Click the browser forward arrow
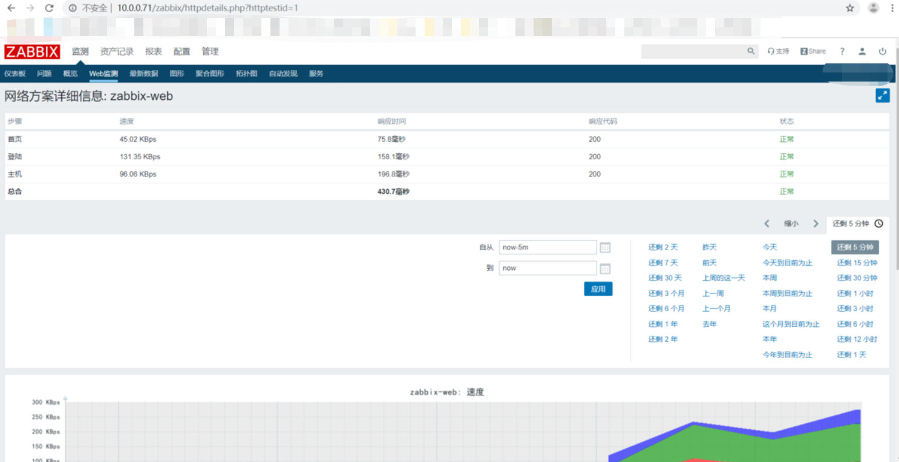899x462 pixels. coord(30,8)
